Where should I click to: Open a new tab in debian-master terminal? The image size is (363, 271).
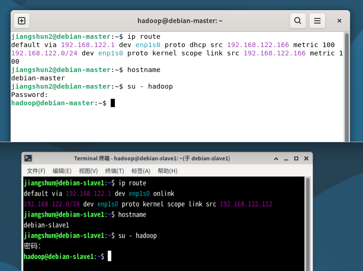point(22,21)
